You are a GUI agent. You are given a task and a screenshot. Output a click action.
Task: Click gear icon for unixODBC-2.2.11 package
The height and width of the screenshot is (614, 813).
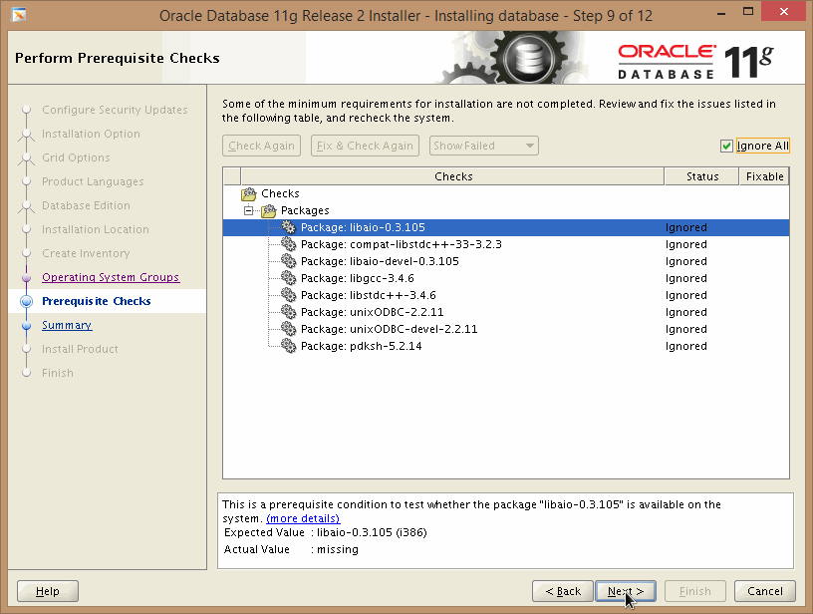pos(289,312)
